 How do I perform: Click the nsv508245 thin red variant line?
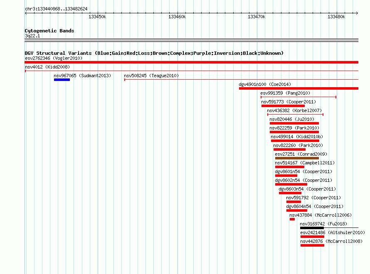click(242, 80)
